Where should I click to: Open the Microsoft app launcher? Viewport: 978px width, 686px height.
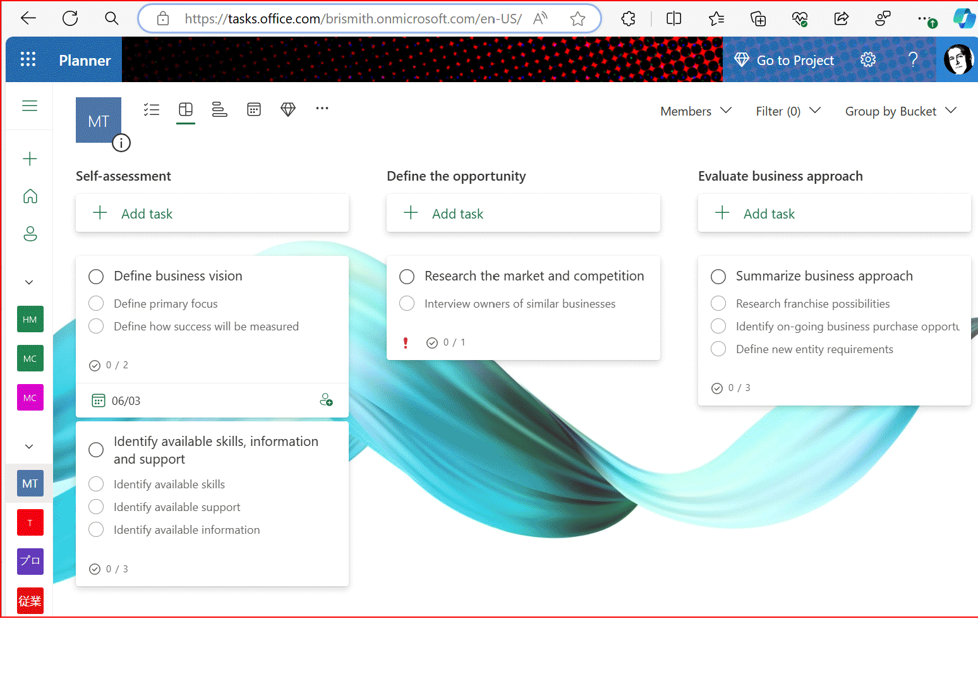pyautogui.click(x=28, y=59)
